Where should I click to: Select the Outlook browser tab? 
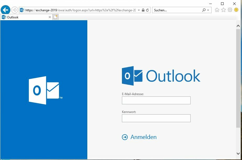[26, 17]
